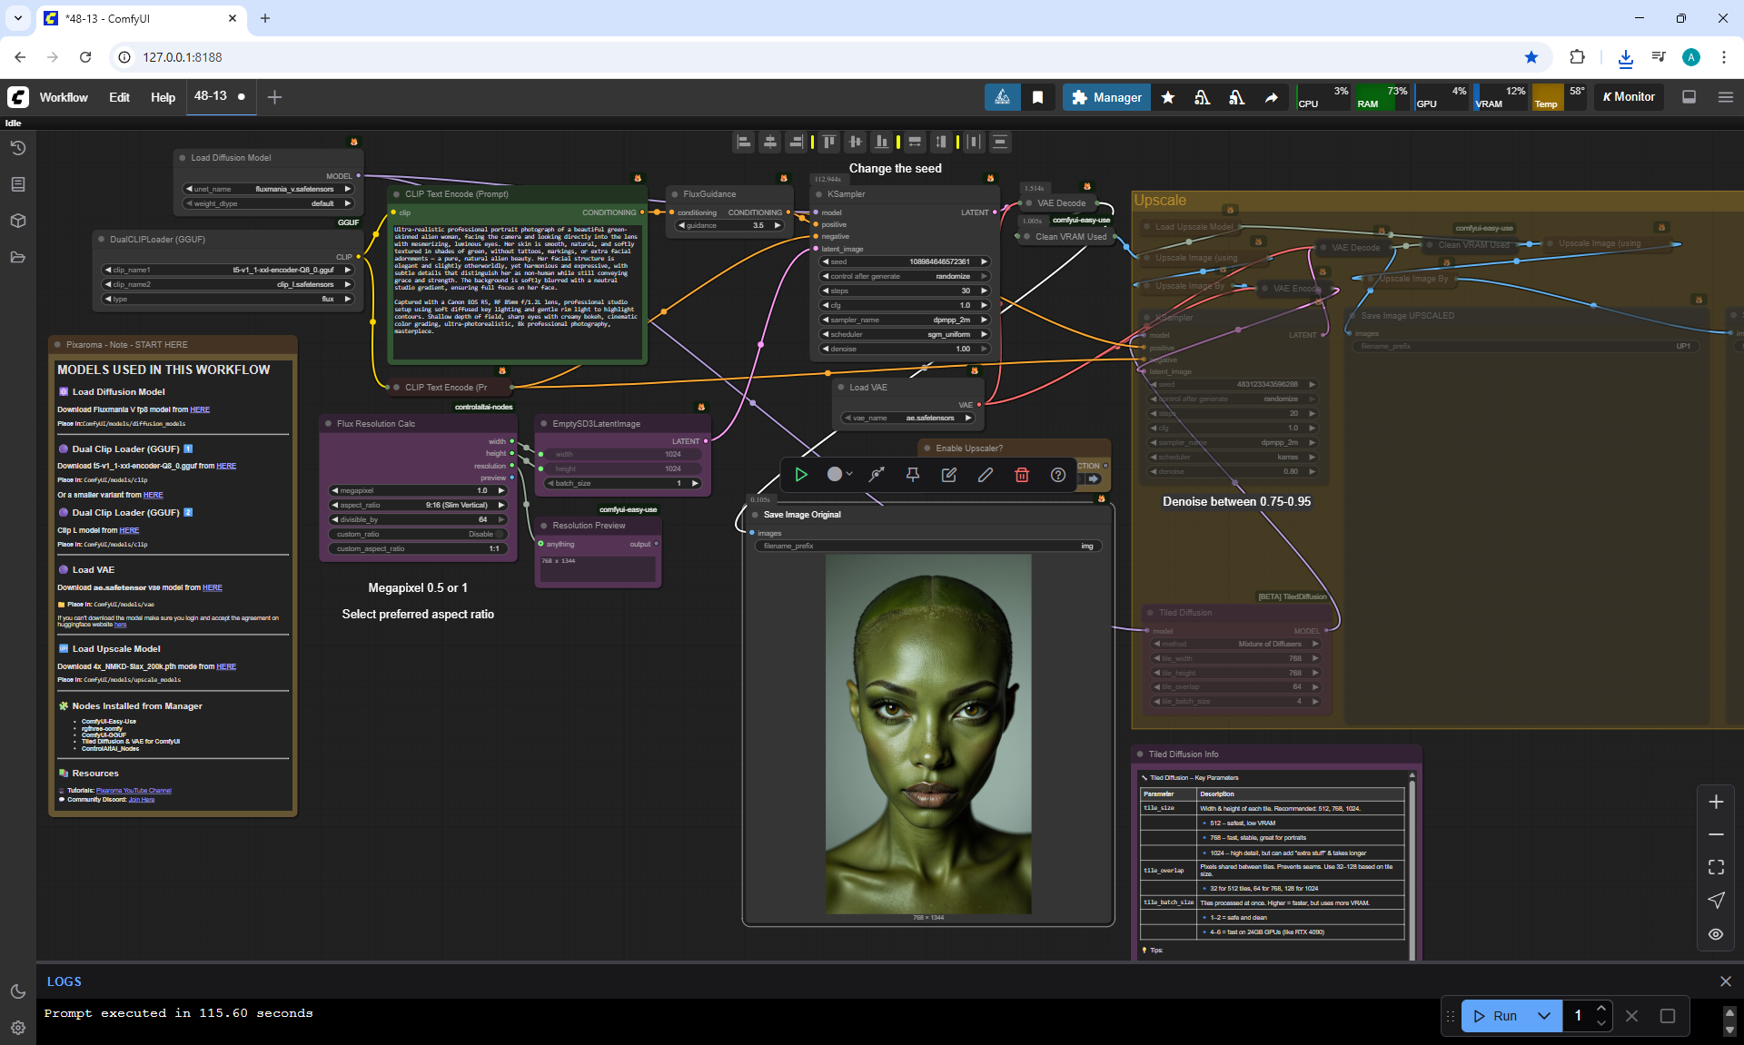The image size is (1744, 1045).
Task: Expand the Run button dropdown arrow
Action: pyautogui.click(x=1544, y=1016)
